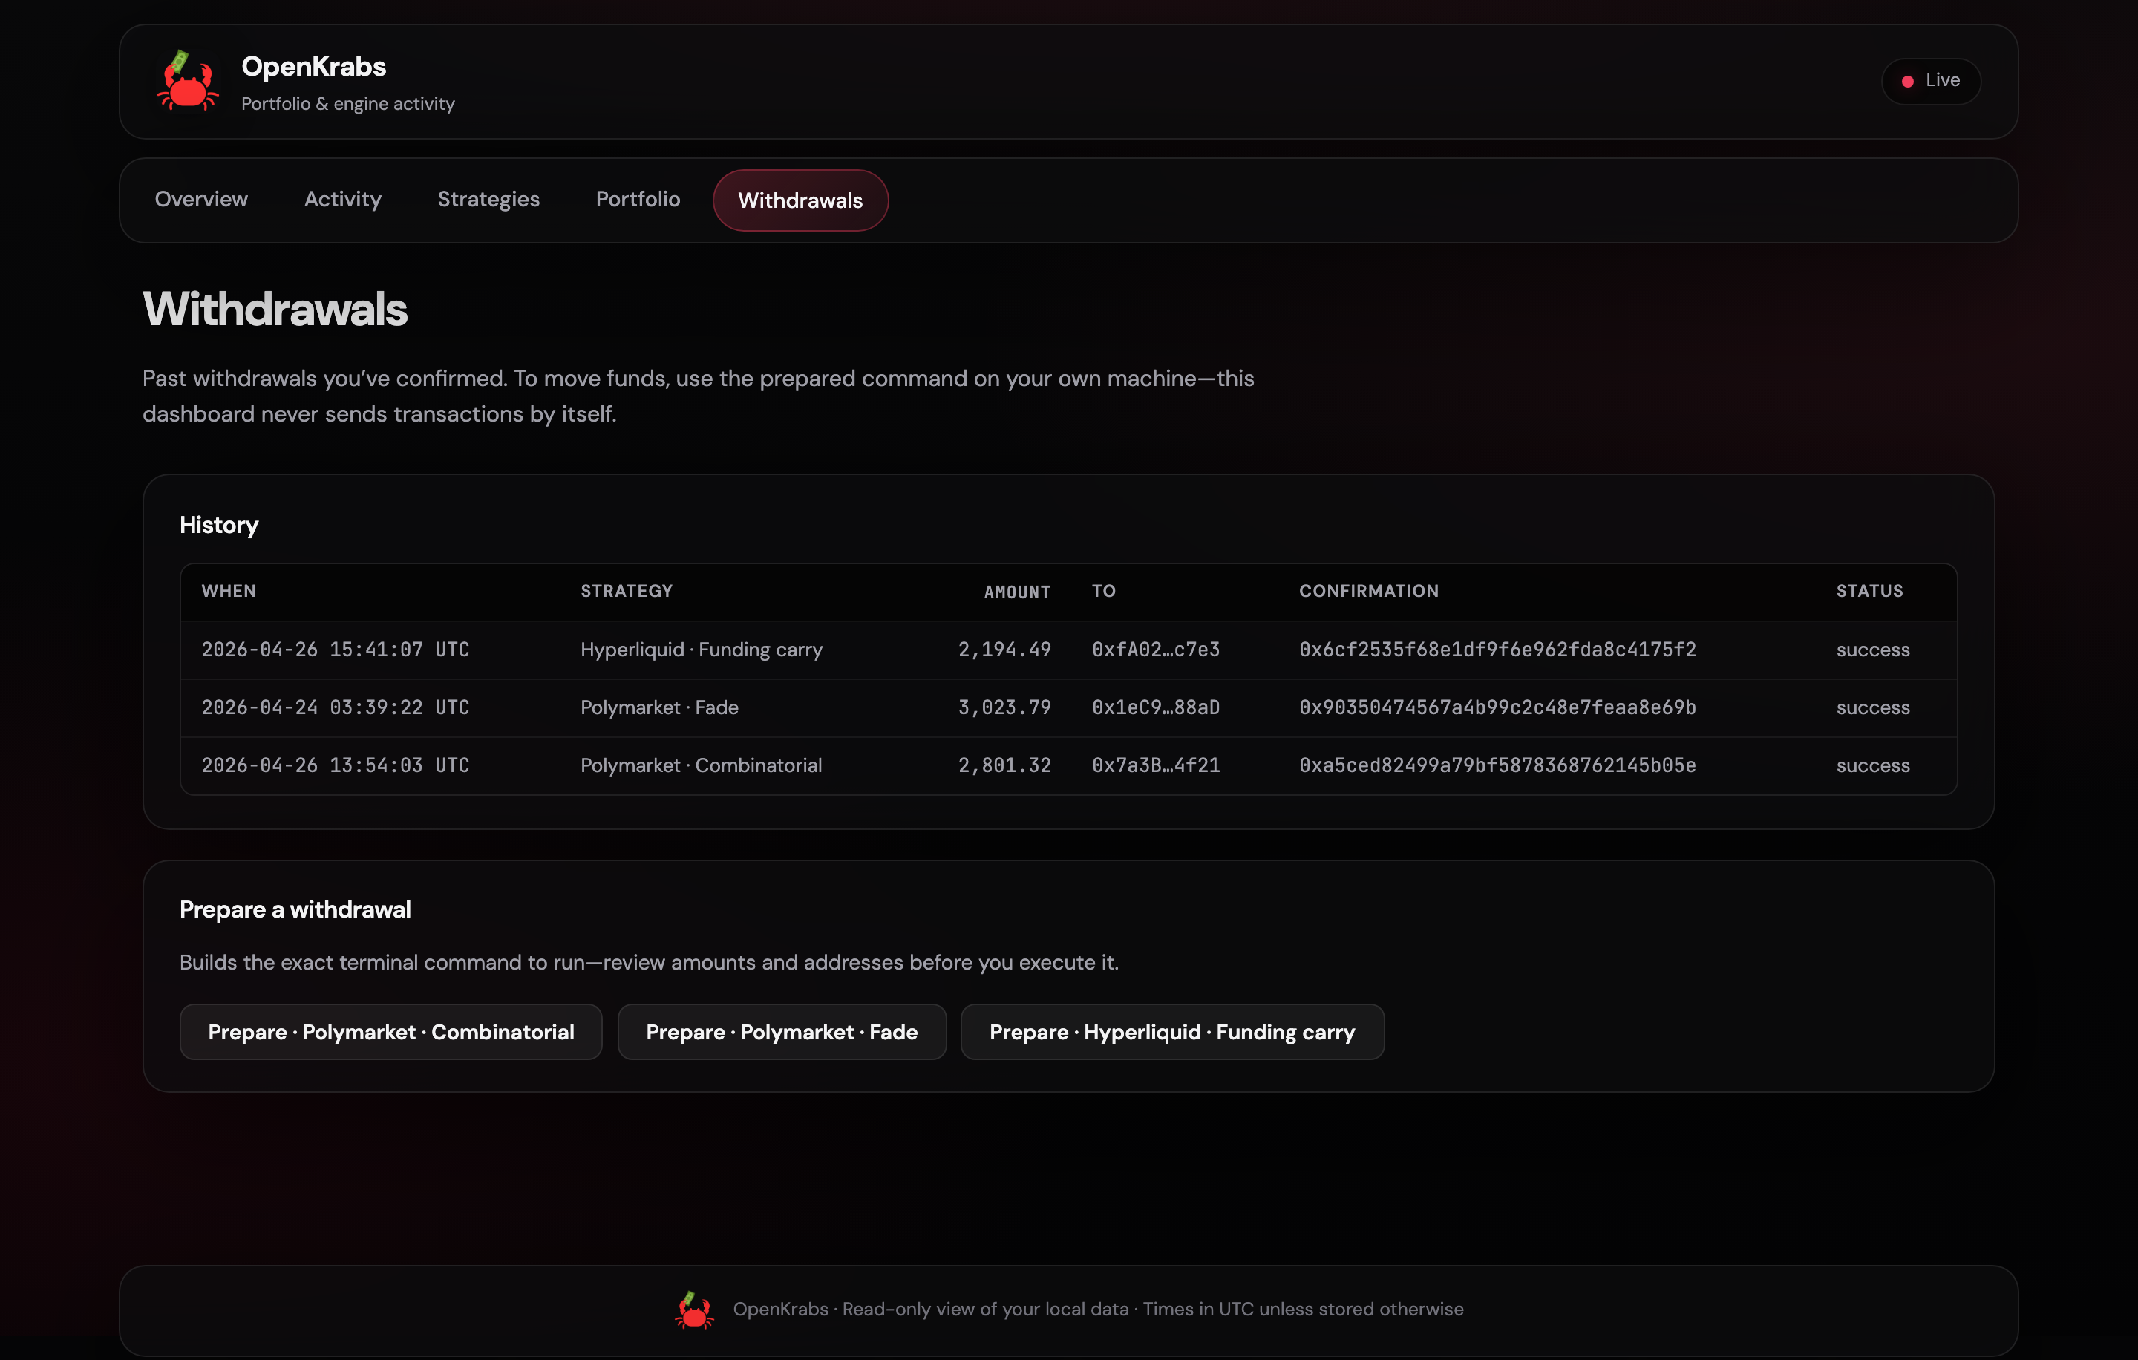Screen dimensions: 2138x1360
Task: Click destination address 0x1eC9…88aD
Action: tap(1155, 707)
